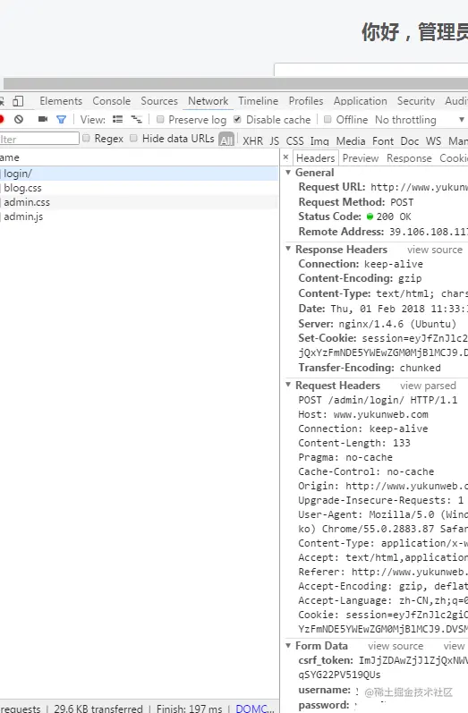The width and height of the screenshot is (468, 713).
Task: Select the blog.css request row
Action: 140,188
